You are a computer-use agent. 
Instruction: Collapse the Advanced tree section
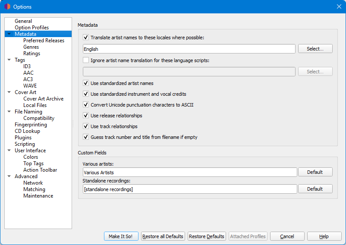point(9,176)
